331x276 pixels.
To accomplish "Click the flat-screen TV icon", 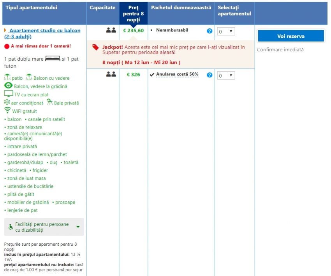I will click(8, 94).
